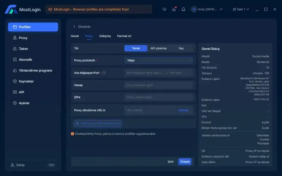Click the MostLogin logo icon
282x176 pixels.
11,10
